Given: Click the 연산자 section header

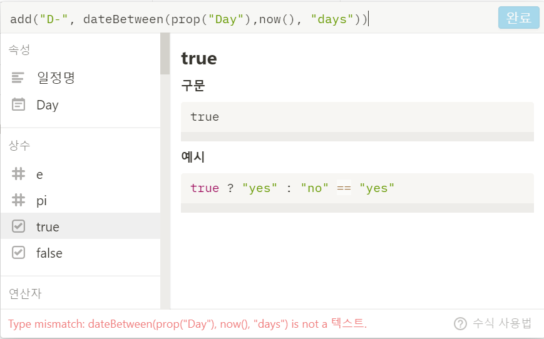Looking at the screenshot, I should point(25,293).
